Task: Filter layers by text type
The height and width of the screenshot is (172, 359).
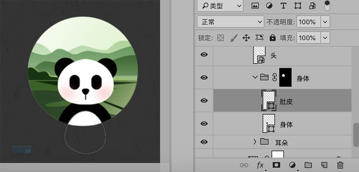Action: 283,5
